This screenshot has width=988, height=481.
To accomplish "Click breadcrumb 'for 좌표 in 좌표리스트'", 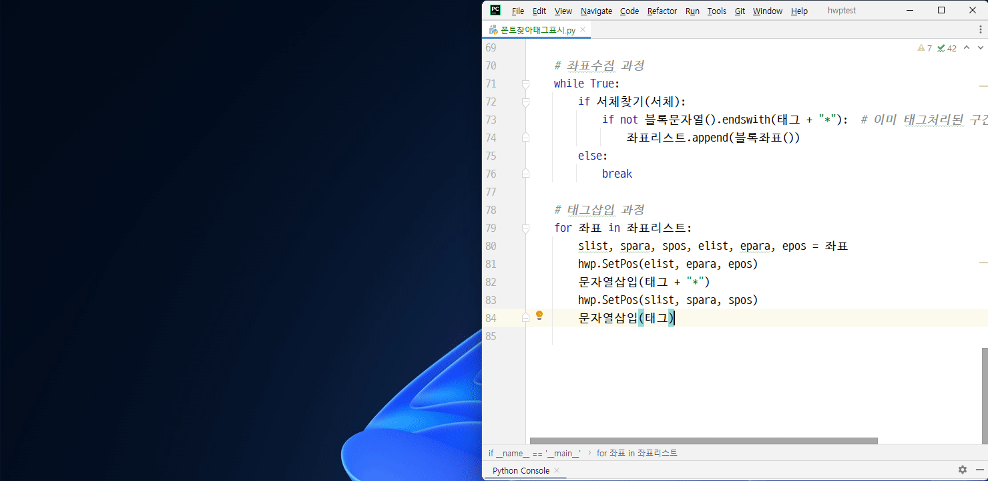I will pyautogui.click(x=637, y=453).
